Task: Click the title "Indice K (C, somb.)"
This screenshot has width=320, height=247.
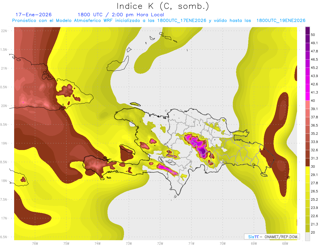Action: [x=163, y=6]
